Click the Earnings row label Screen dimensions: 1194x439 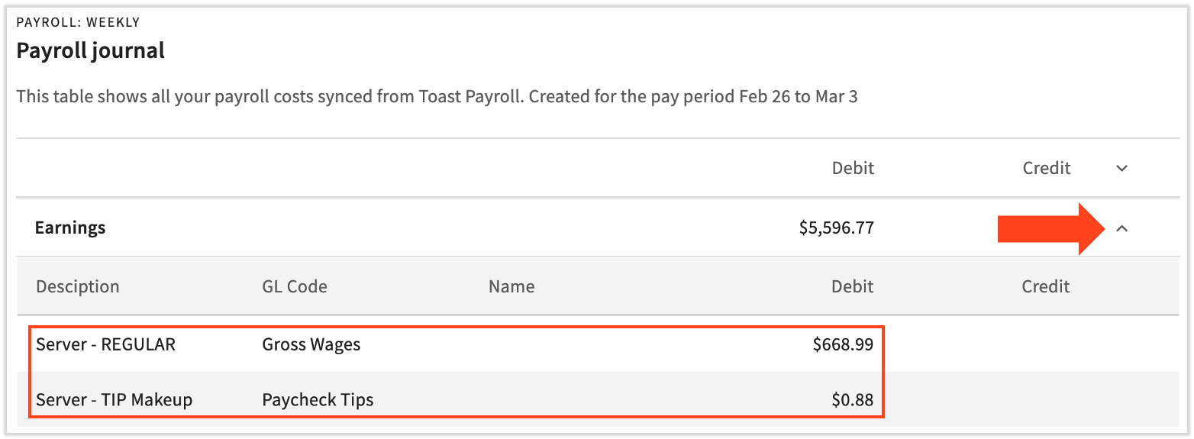click(x=70, y=228)
